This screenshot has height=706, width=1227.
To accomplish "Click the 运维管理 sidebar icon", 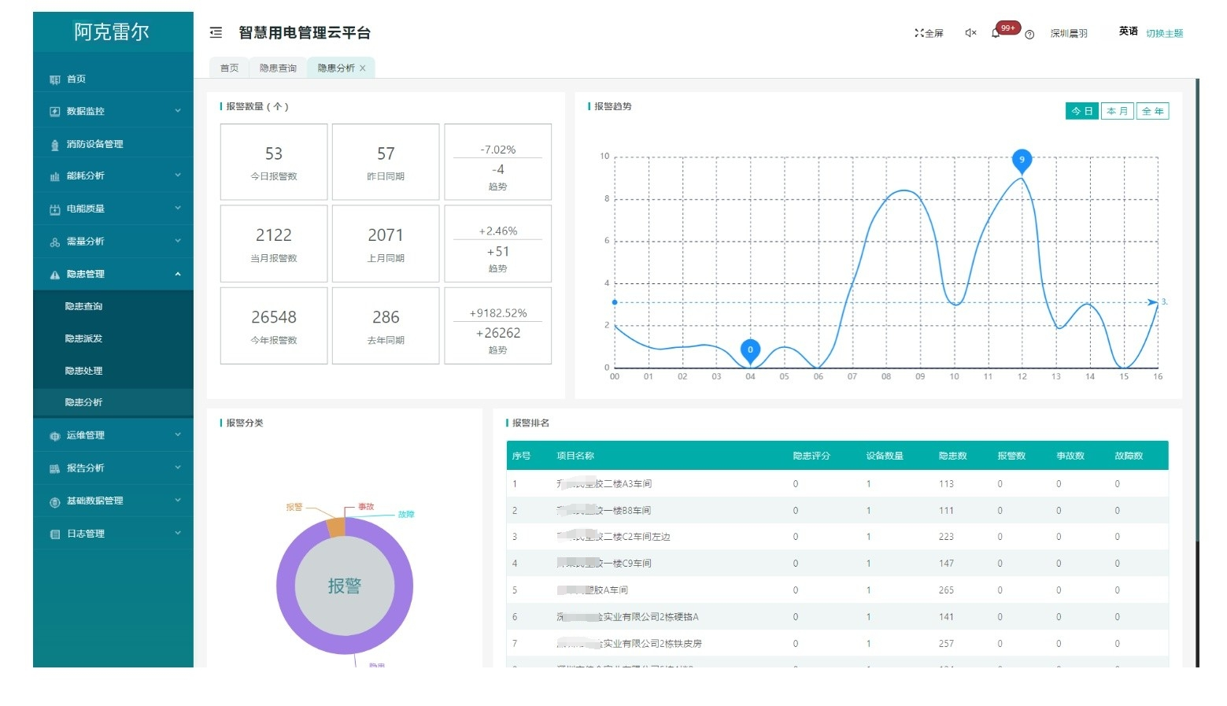I will pos(54,436).
